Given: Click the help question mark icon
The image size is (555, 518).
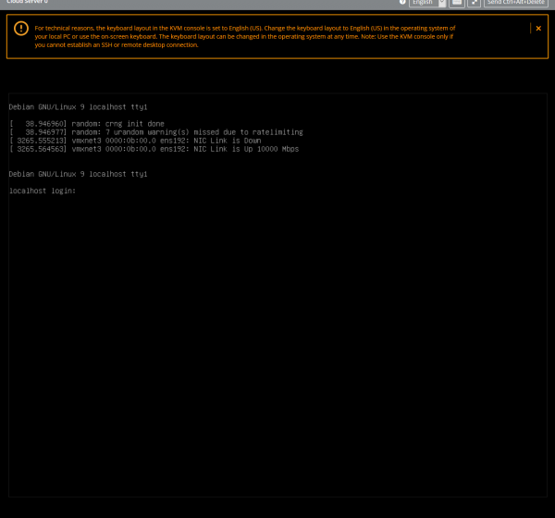Looking at the screenshot, I should [402, 3].
